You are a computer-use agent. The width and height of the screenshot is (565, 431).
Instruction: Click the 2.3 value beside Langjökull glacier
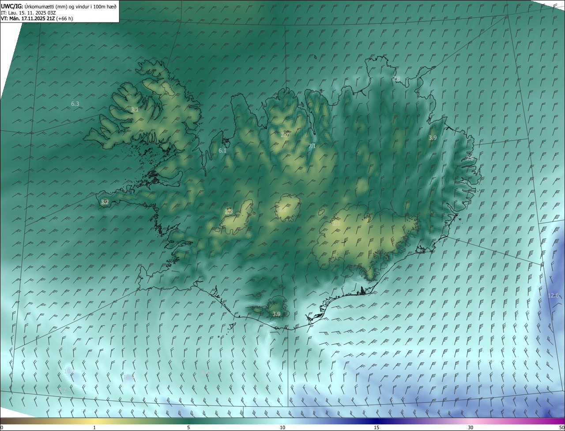[x=229, y=212]
